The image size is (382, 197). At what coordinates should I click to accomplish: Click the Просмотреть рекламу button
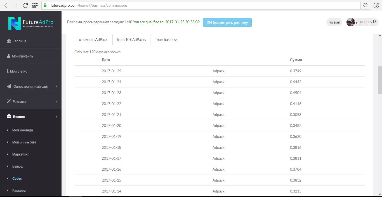click(x=227, y=22)
